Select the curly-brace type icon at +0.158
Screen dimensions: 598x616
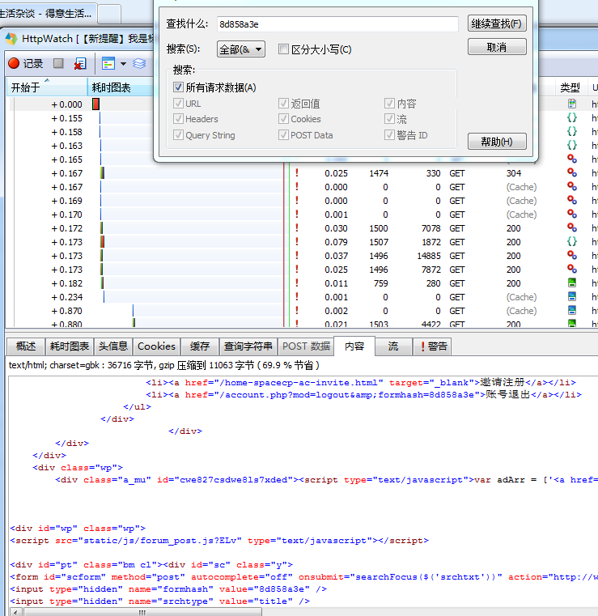pos(572,131)
